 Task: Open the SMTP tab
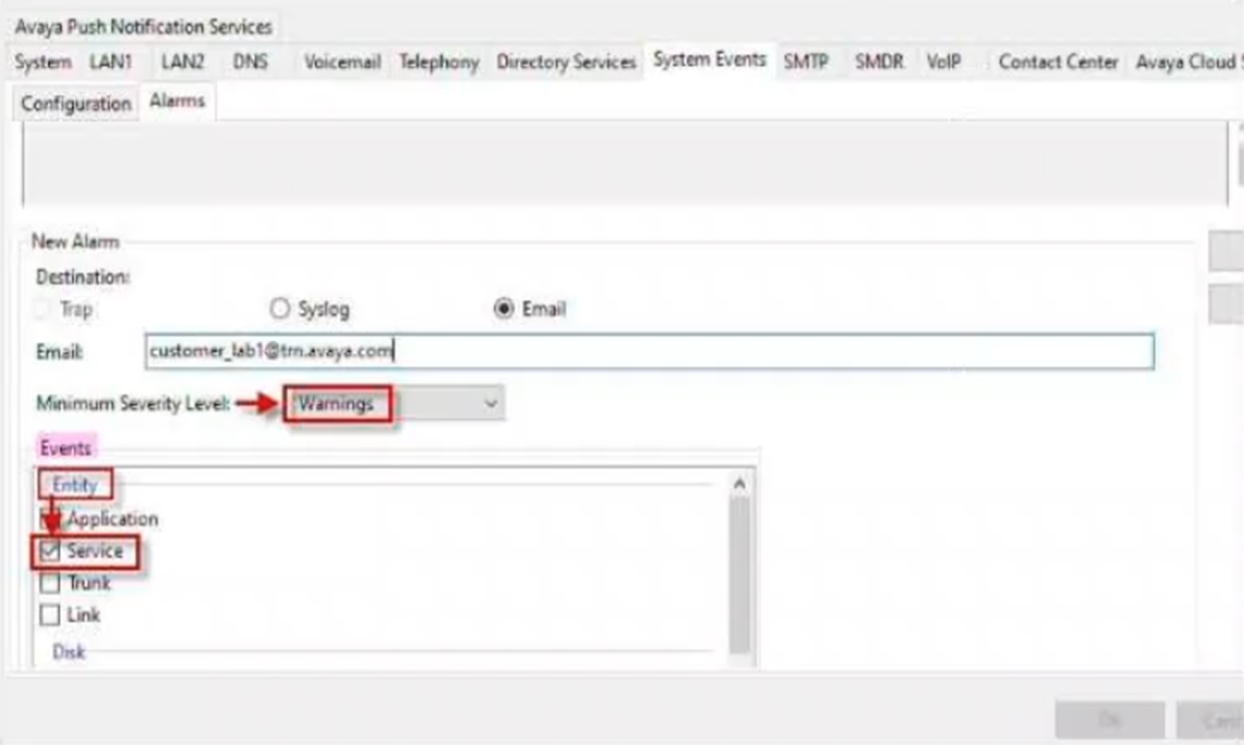[x=806, y=62]
